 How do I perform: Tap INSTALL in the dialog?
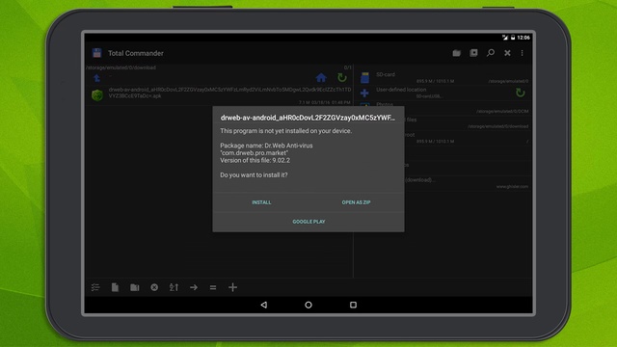261,202
